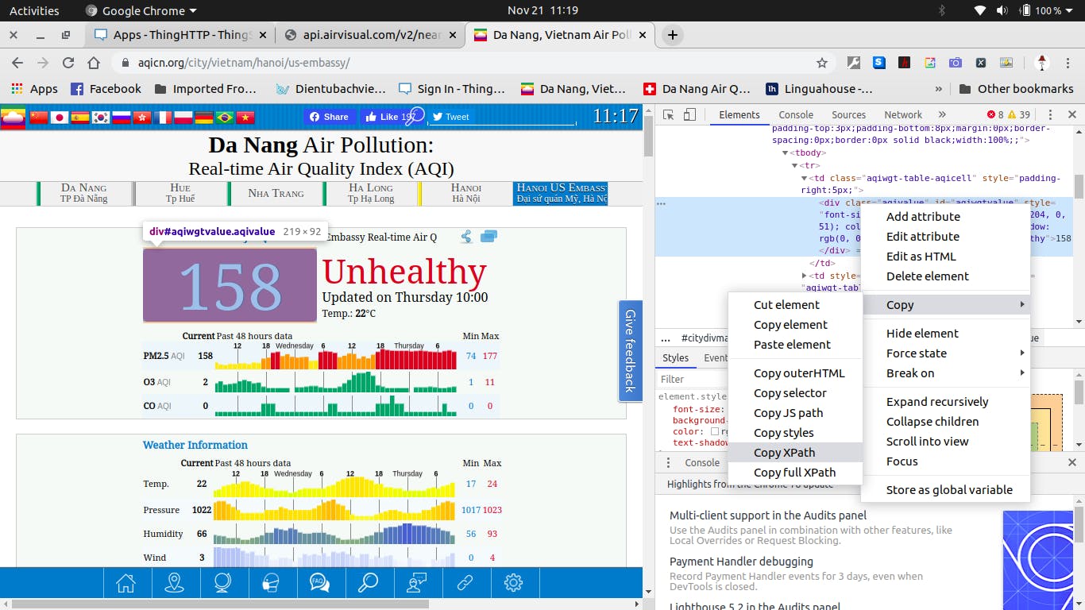Bookmark this page with the star icon

tap(822, 63)
